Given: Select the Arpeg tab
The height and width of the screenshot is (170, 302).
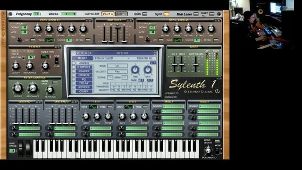Looking at the screenshot, I should (84, 63).
